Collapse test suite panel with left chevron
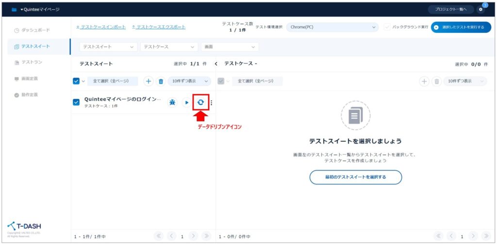 216,64
